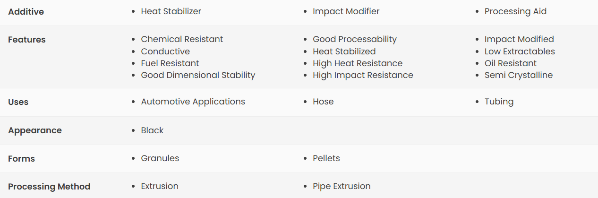Click the Tubing use item

(499, 102)
